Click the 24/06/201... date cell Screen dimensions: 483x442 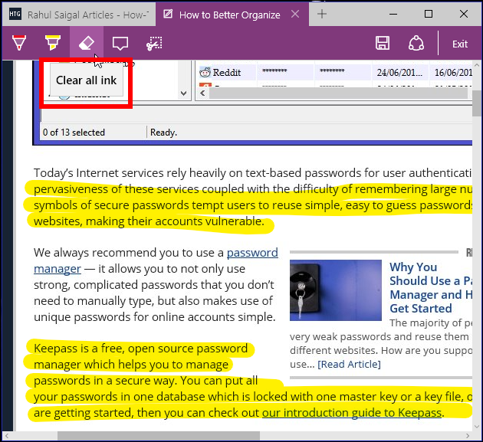point(399,72)
